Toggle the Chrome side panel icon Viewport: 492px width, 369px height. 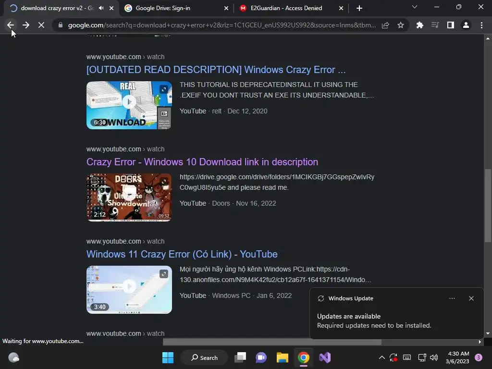tap(451, 25)
